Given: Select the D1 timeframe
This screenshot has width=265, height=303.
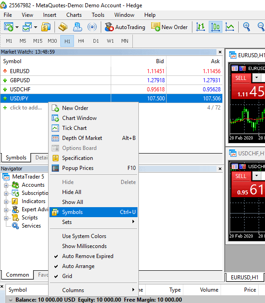Looking at the screenshot, I should click(x=96, y=41).
